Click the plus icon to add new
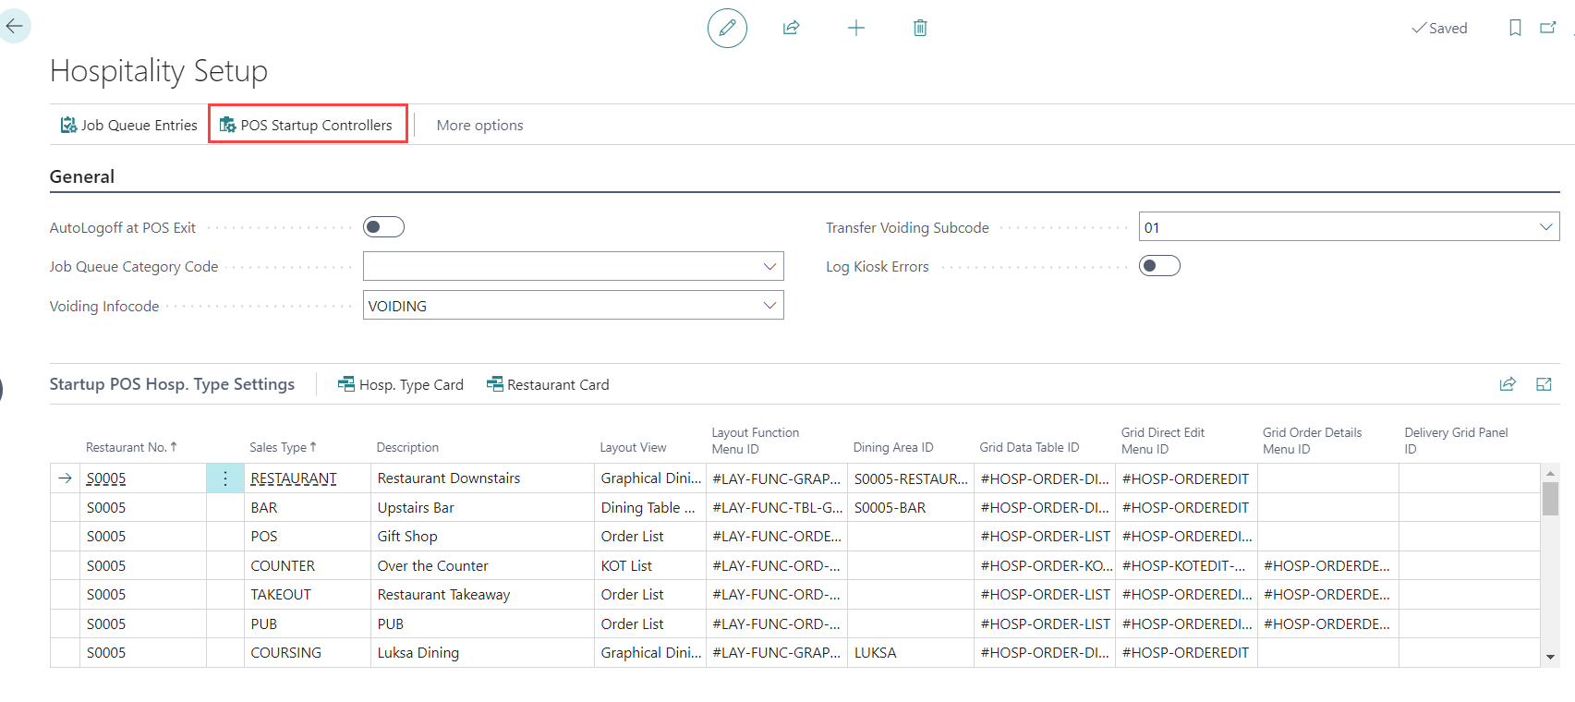The height and width of the screenshot is (702, 1575). pos(856,28)
